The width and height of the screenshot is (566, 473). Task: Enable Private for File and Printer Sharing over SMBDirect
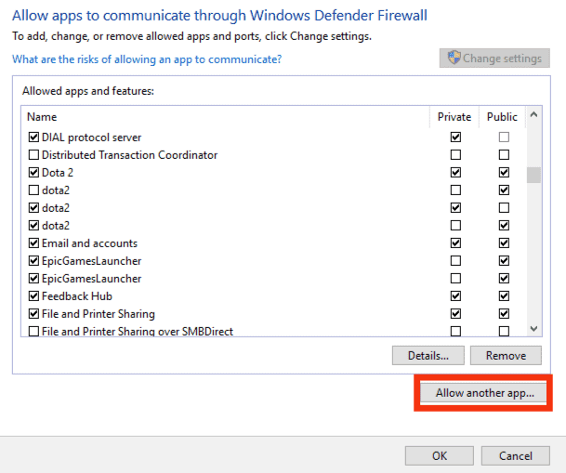click(455, 331)
